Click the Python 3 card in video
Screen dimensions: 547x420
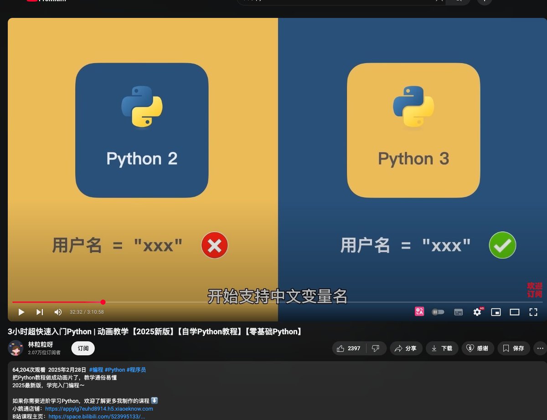coord(413,130)
